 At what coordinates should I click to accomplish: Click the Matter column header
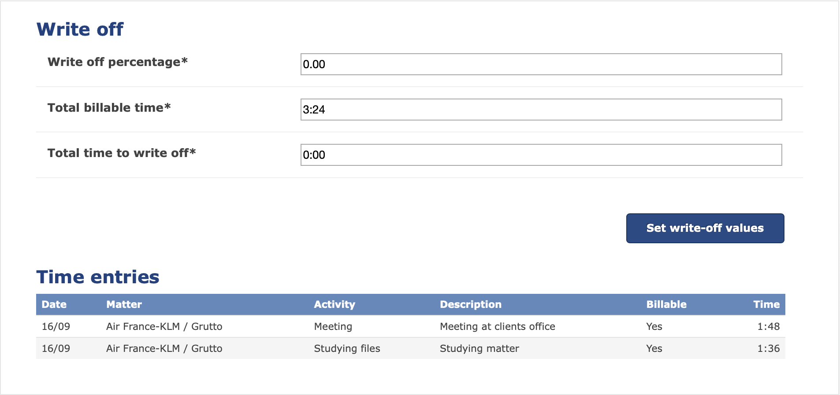point(124,304)
